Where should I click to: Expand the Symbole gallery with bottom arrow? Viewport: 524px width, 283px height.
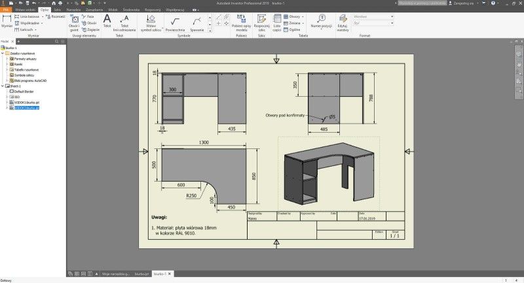(x=210, y=31)
